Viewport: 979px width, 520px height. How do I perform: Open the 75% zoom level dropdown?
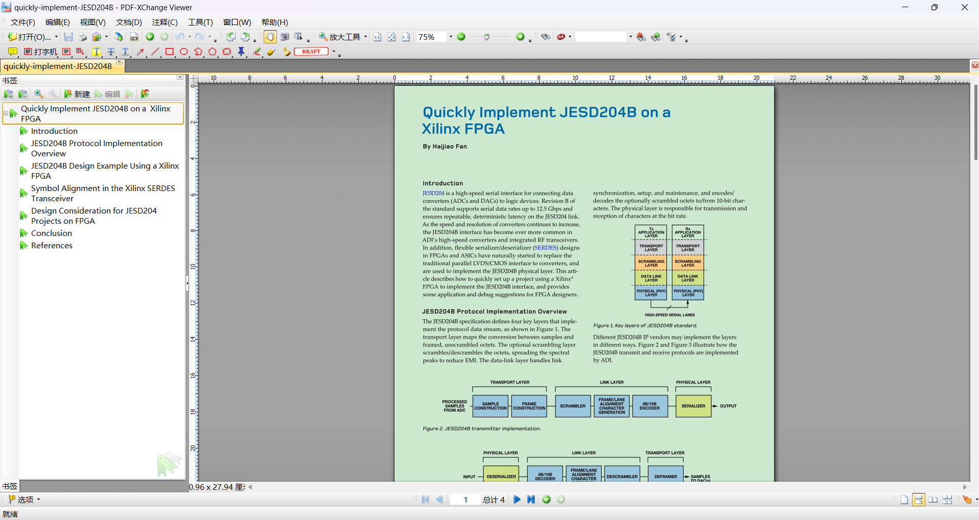point(451,37)
